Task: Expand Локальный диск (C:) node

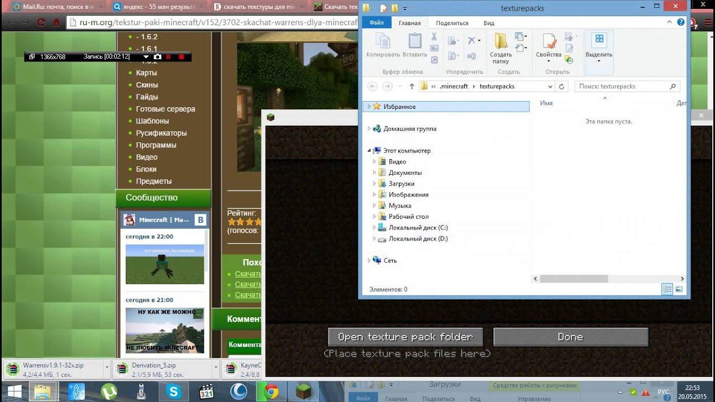Action: tap(374, 228)
